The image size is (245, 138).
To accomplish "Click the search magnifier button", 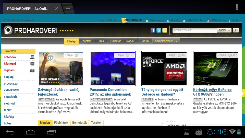I will (236, 30).
